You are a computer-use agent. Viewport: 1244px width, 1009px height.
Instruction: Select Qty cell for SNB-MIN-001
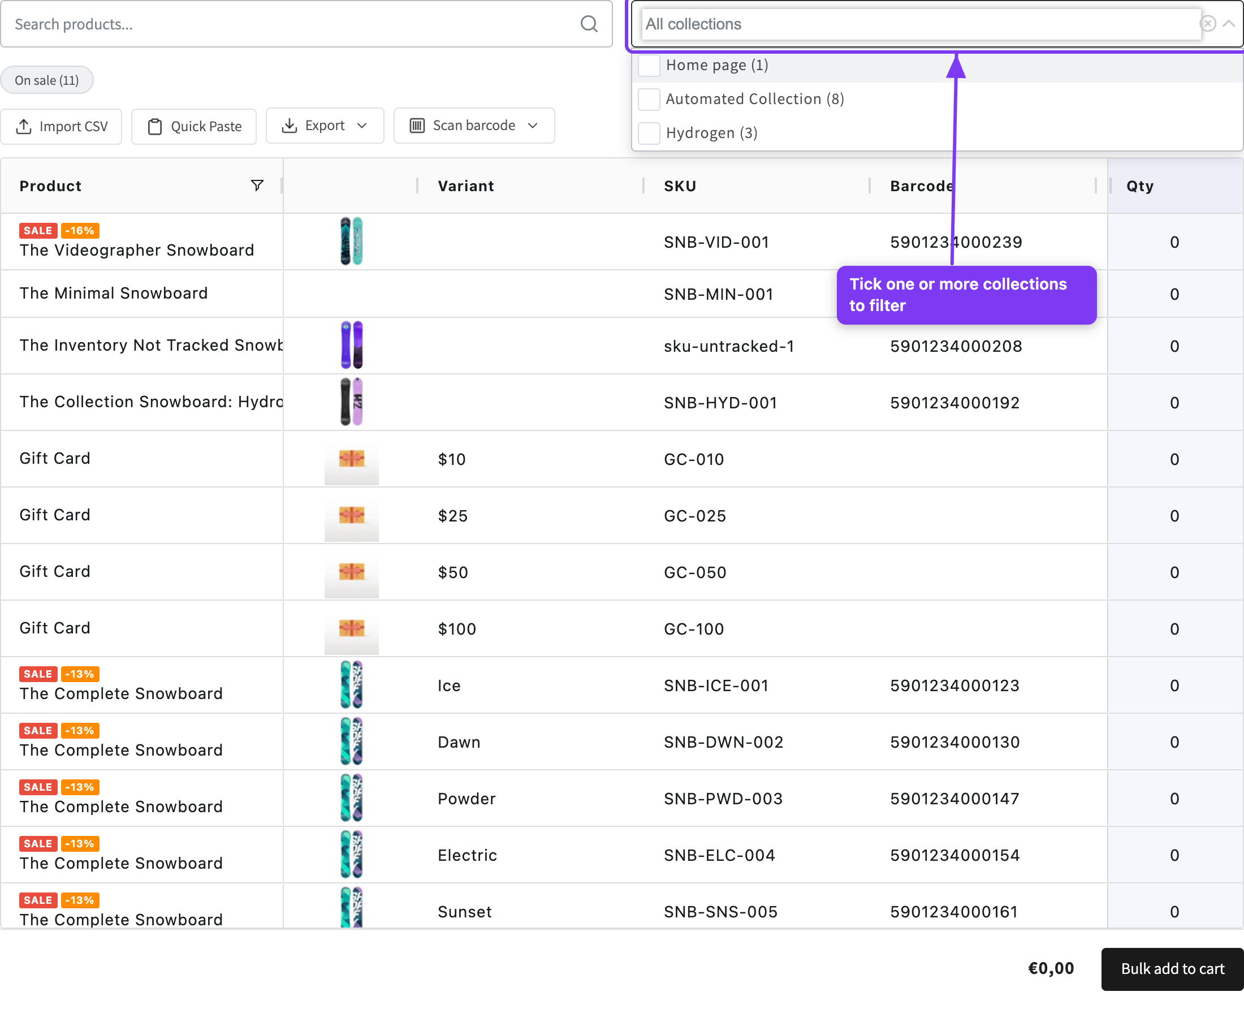[x=1174, y=294]
